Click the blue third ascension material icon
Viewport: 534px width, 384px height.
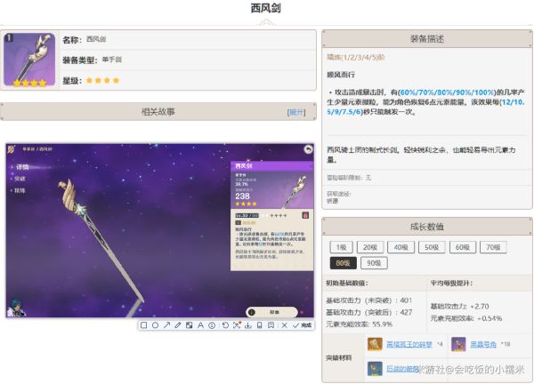[375, 369]
